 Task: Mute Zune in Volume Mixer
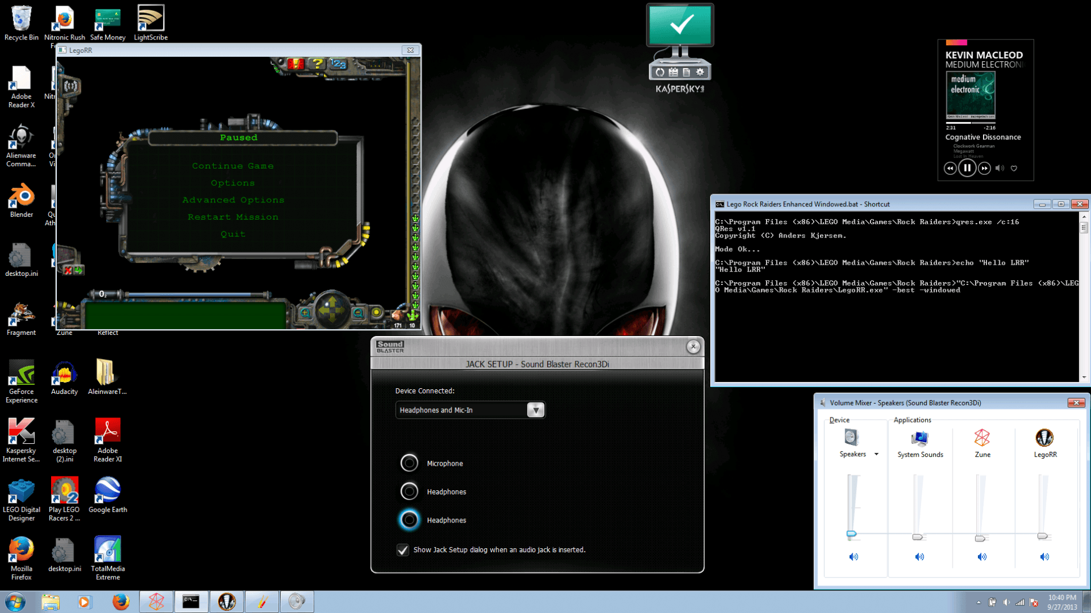(982, 557)
